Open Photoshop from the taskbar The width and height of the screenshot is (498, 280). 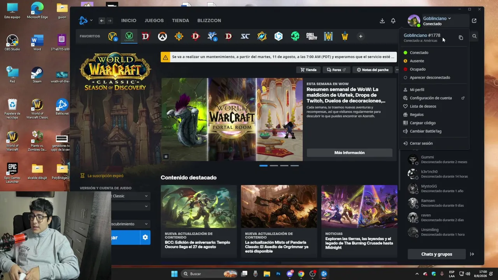coord(278,274)
